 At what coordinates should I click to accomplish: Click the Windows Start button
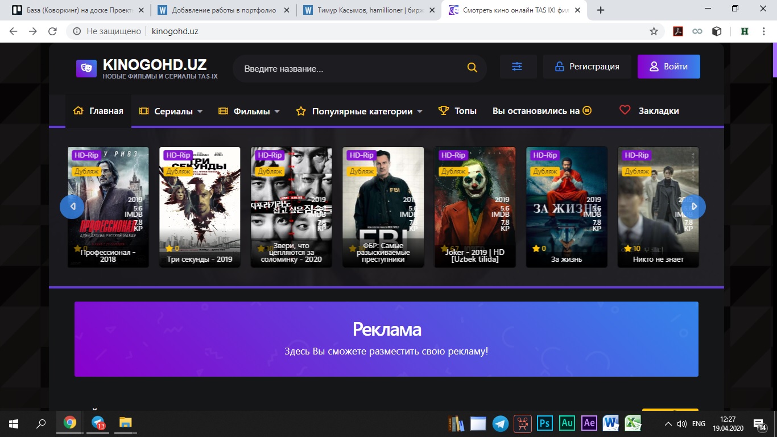pos(14,423)
